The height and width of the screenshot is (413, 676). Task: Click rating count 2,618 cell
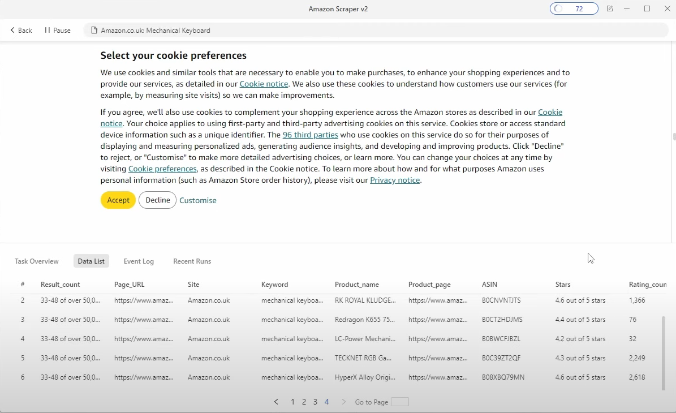637,377
